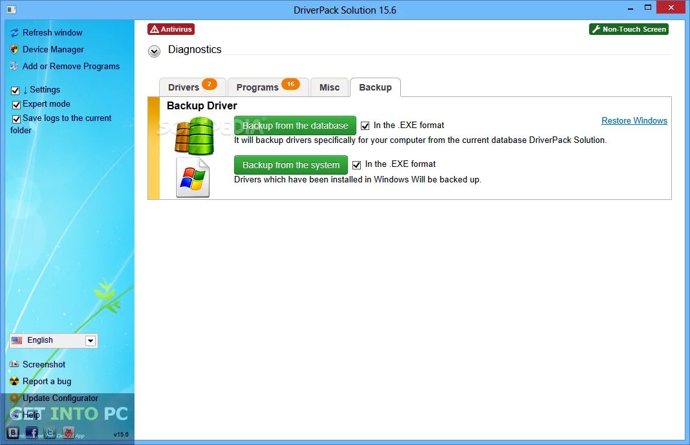Open the Twitter social icon
The width and height of the screenshot is (690, 445).
click(49, 432)
